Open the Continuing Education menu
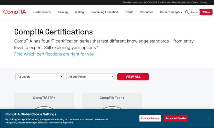The width and height of the screenshot is (214, 128). tap(104, 12)
